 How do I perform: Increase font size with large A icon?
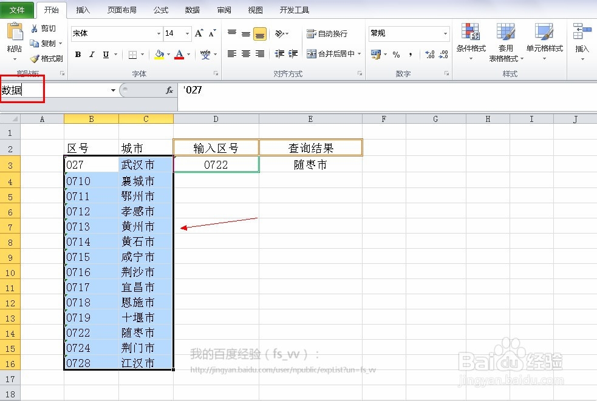click(199, 33)
